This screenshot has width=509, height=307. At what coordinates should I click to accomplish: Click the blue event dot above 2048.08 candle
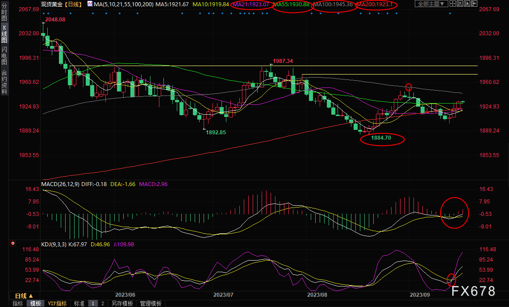[43, 13]
